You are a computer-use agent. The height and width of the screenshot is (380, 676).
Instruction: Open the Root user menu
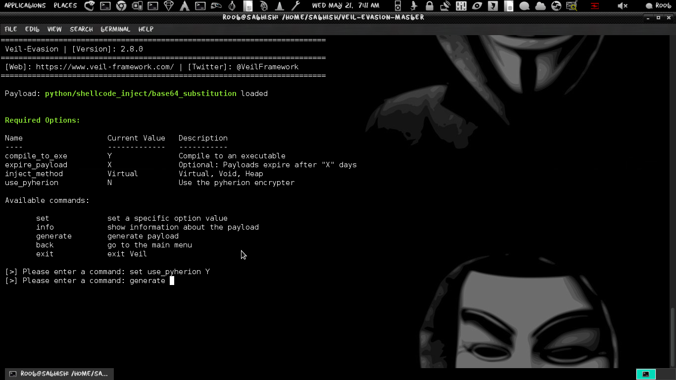(x=659, y=6)
